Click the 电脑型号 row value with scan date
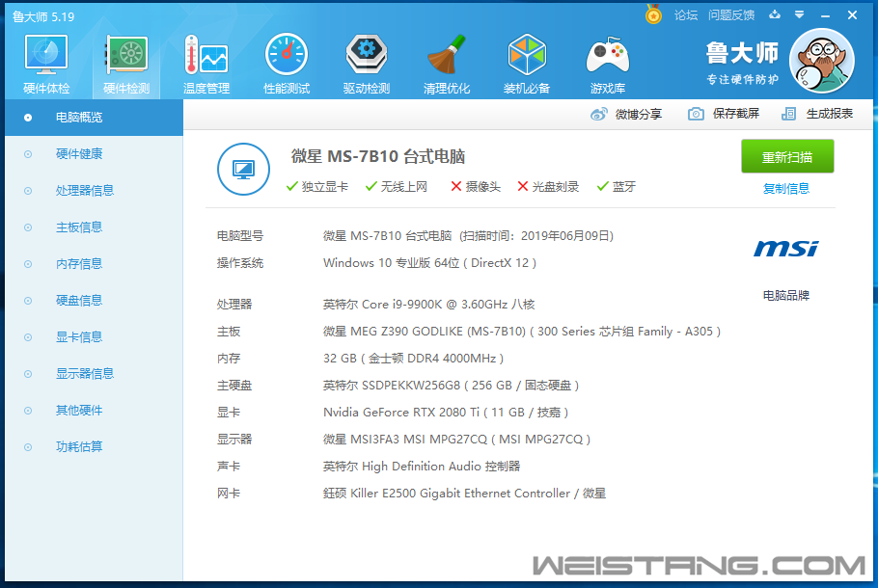This screenshot has height=588, width=878. 468,236
